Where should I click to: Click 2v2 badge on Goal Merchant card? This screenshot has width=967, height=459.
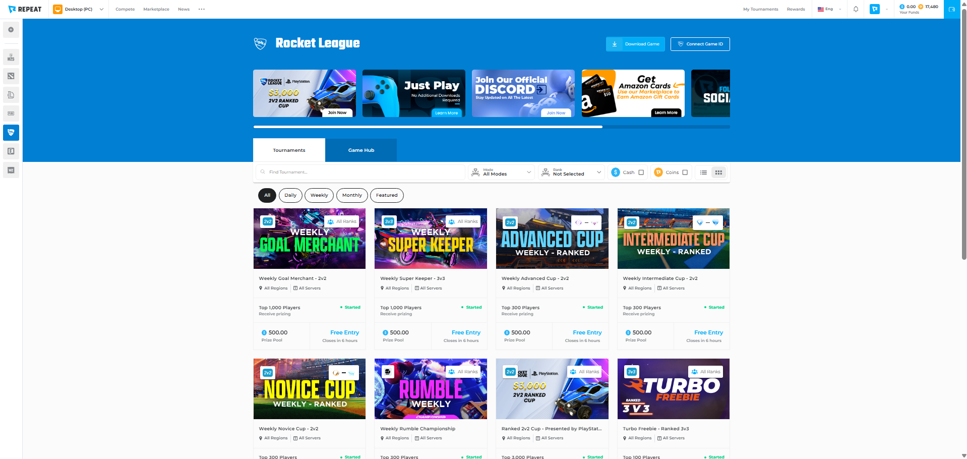click(x=268, y=221)
